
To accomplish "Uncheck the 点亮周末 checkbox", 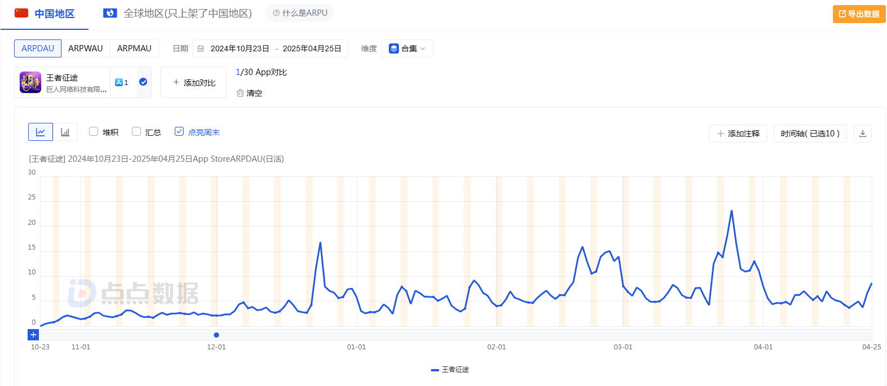I will 179,131.
